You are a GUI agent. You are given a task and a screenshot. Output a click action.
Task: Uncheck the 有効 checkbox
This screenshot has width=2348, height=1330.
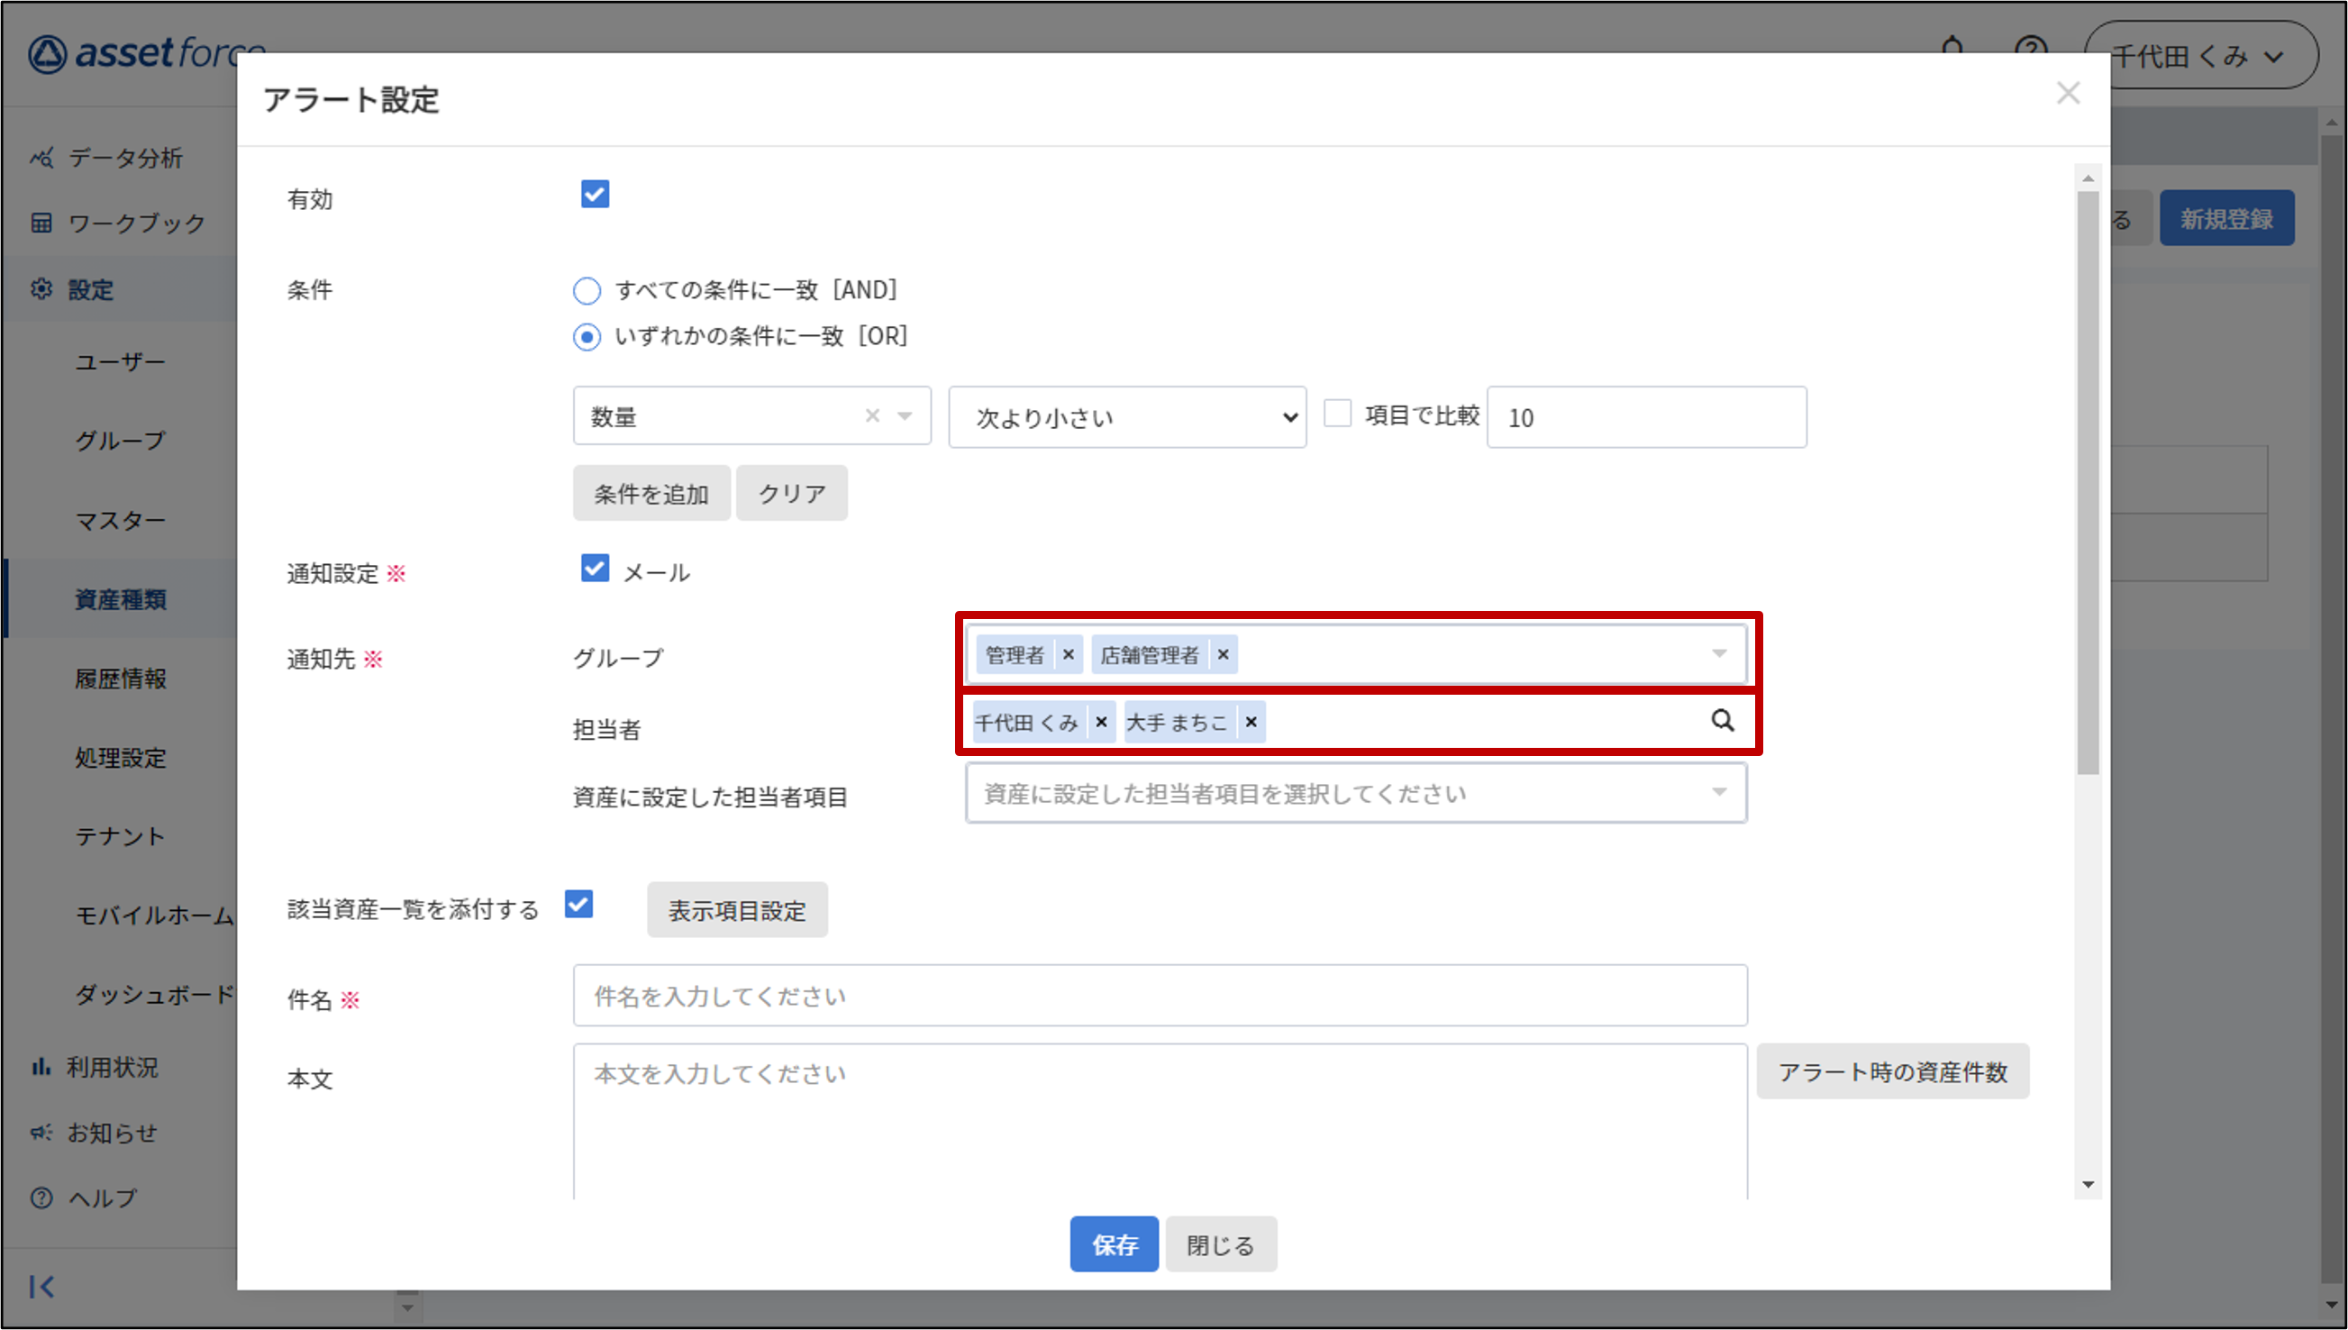pos(595,194)
